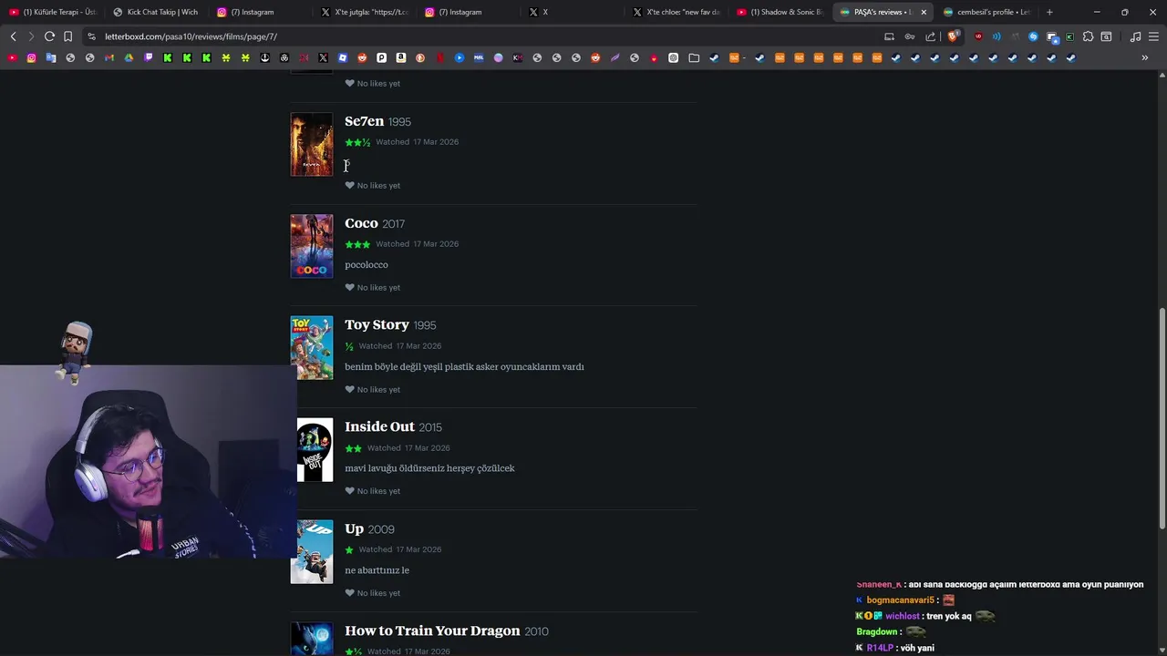Like the Inside Out review

pos(349,490)
